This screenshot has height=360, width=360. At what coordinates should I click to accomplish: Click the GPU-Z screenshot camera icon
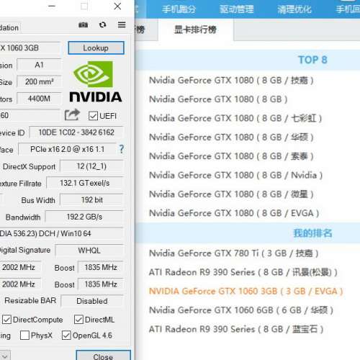[x=83, y=24]
